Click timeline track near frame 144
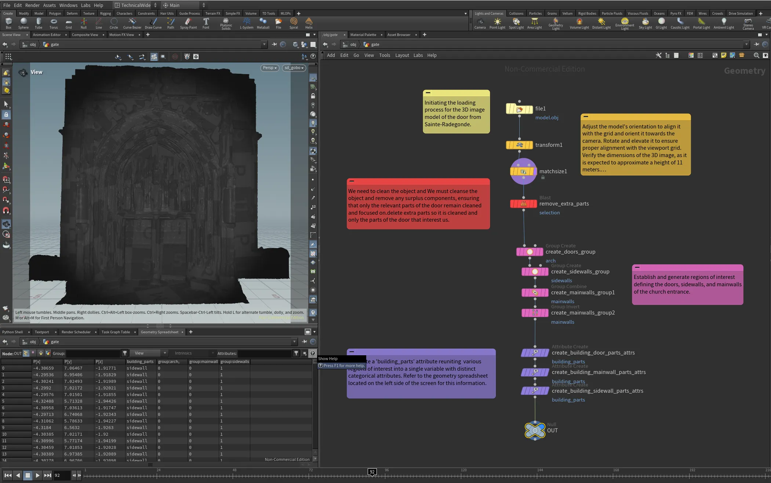The height and width of the screenshot is (483, 771). (x=540, y=476)
